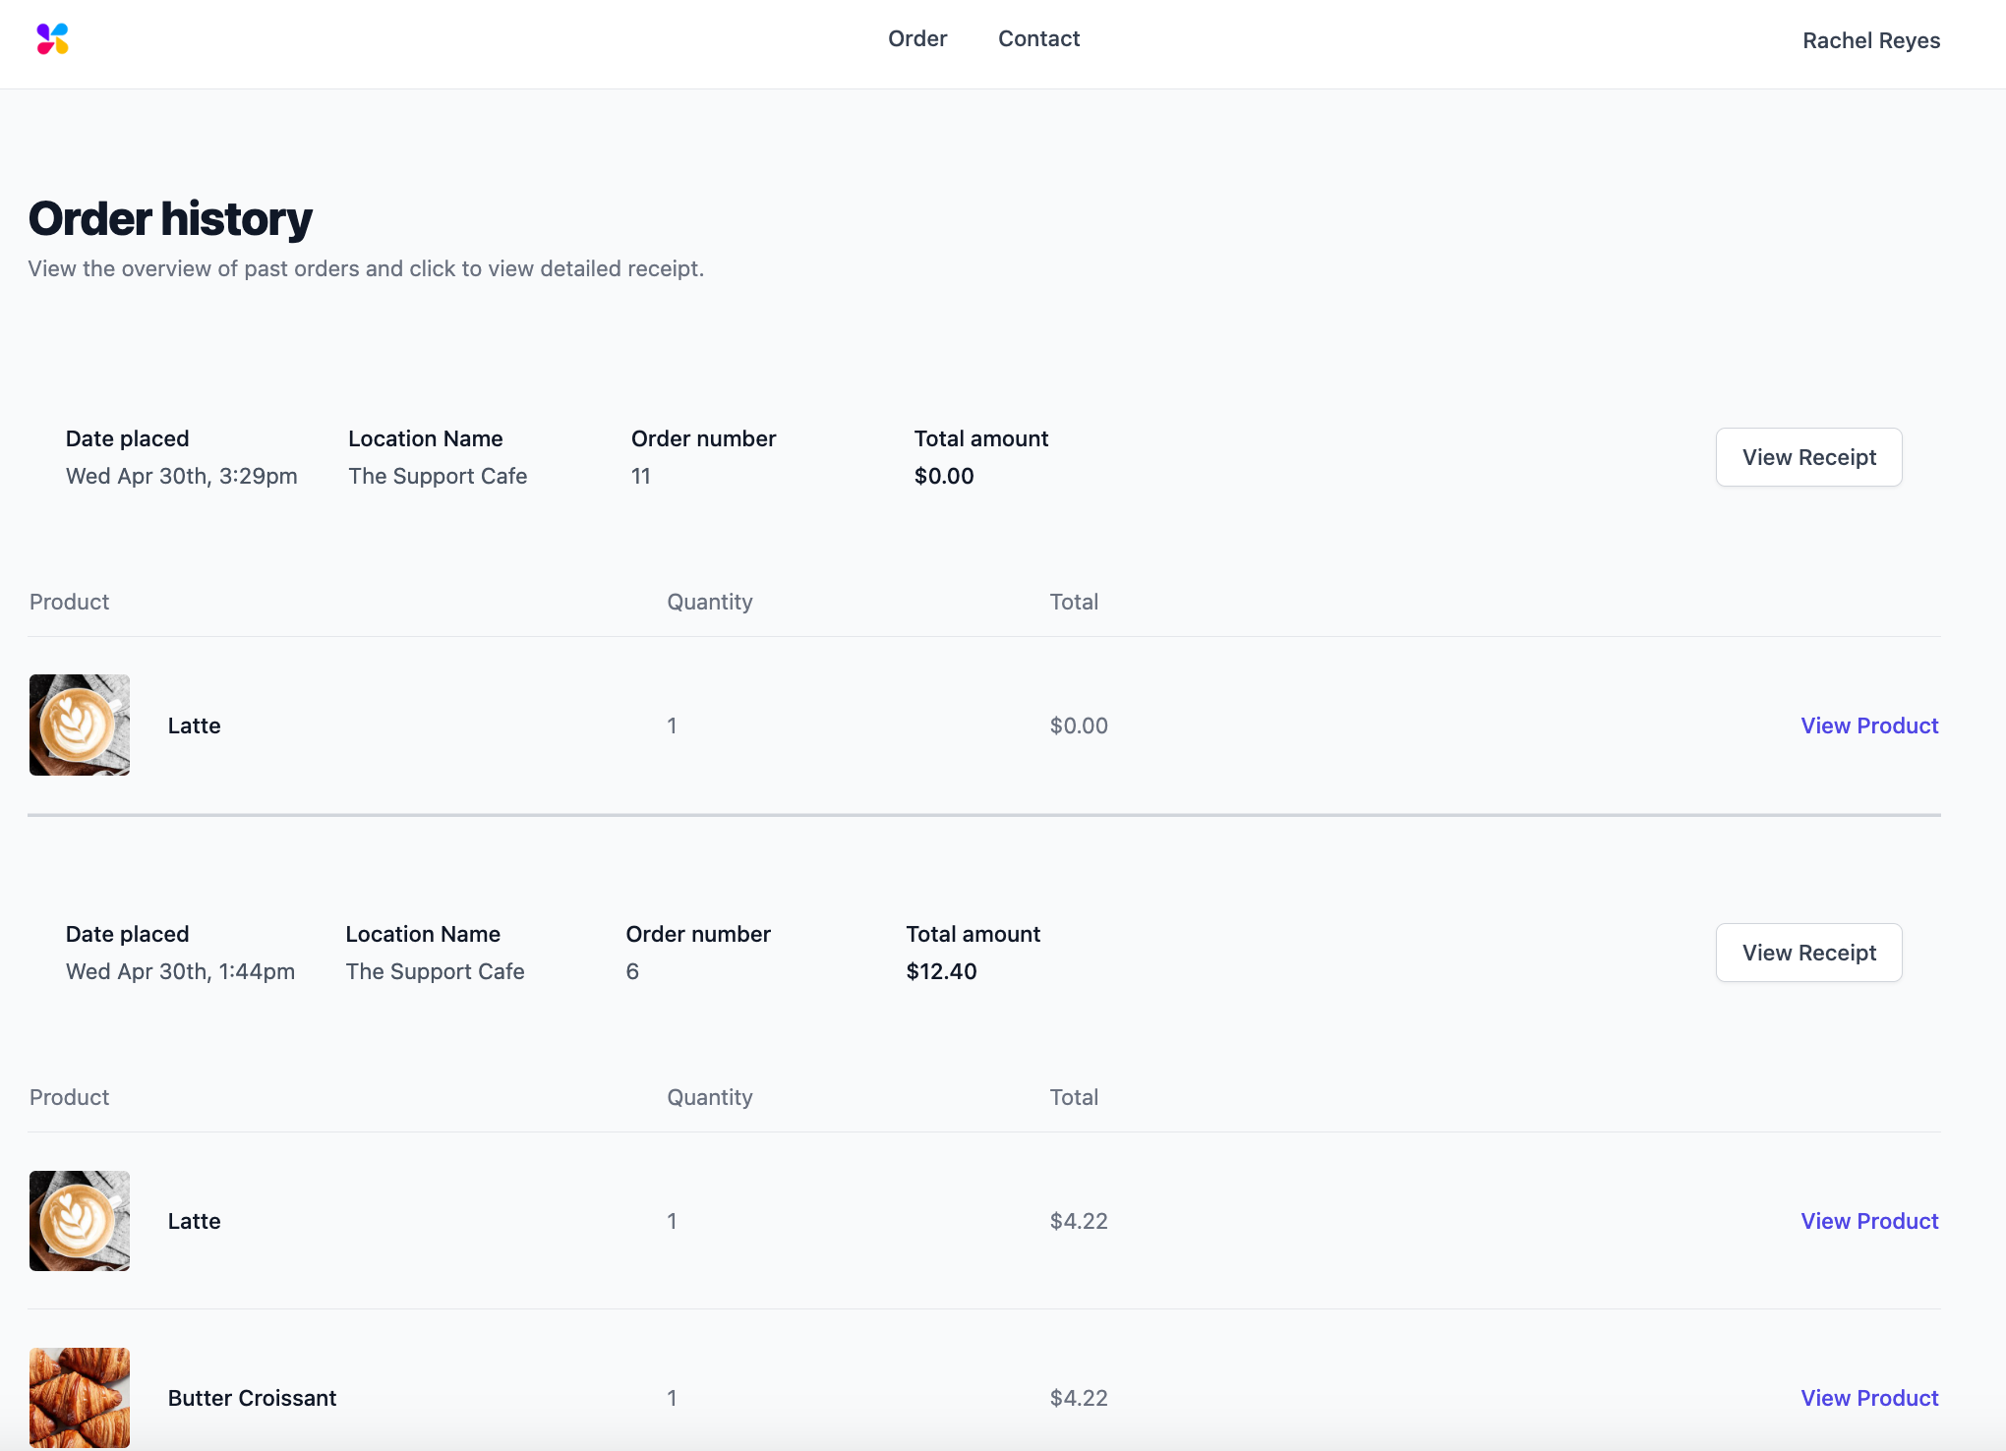Click the colorful pinwheel logo icon
This screenshot has width=2006, height=1451.
[x=52, y=39]
